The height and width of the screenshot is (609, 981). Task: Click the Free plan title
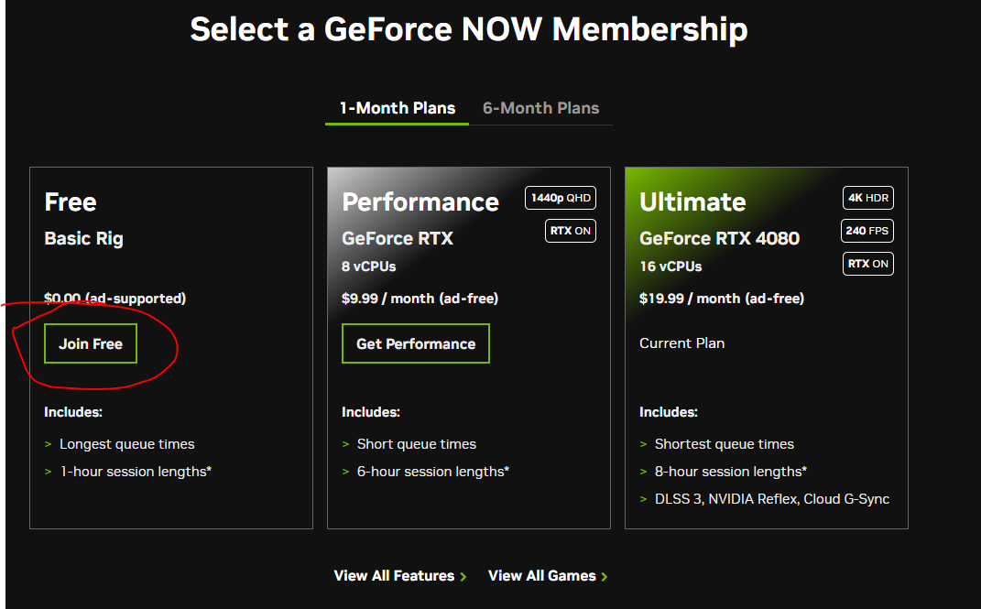[x=71, y=201]
